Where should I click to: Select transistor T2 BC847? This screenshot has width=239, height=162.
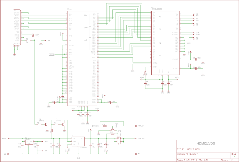[x=46, y=124]
